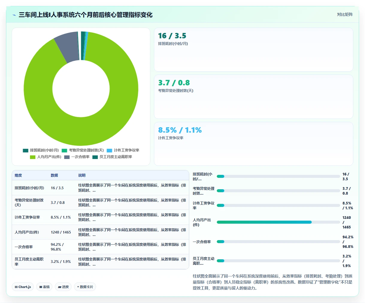
Task: Toggle 人均月产出 legend item
Action: (46, 157)
